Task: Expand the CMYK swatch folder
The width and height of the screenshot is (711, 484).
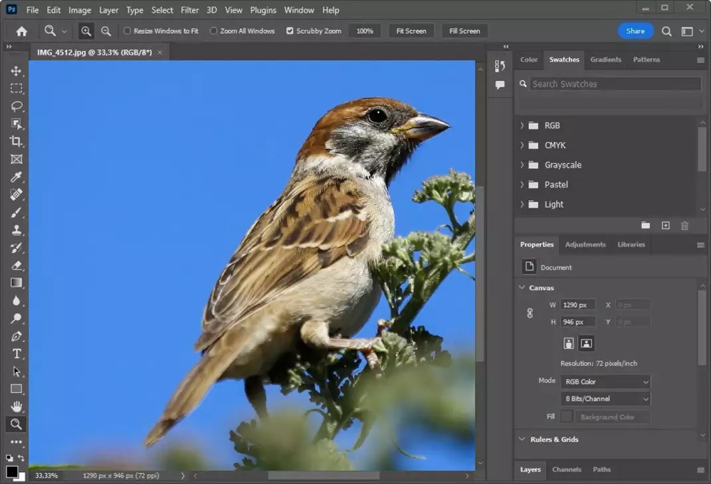Action: 522,145
